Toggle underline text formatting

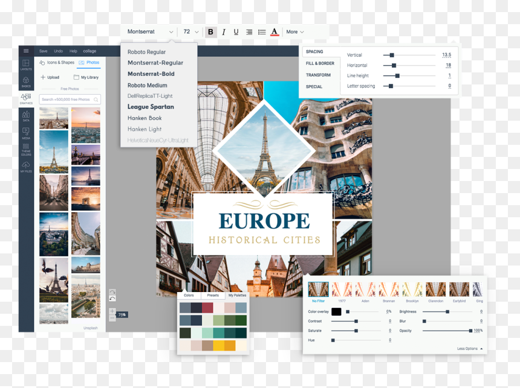point(236,32)
